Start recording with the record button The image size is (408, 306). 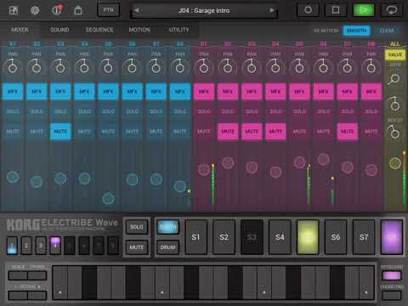[309, 10]
